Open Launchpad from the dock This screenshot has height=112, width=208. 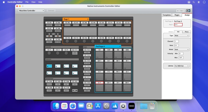coord(64,106)
